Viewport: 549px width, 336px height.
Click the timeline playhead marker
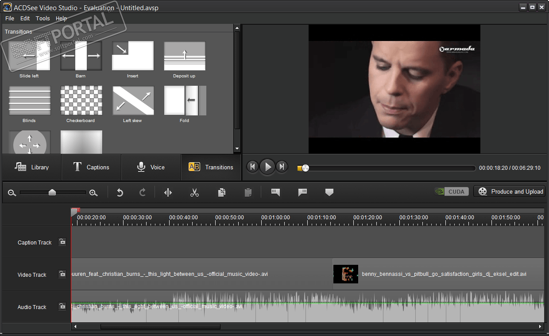[74, 212]
